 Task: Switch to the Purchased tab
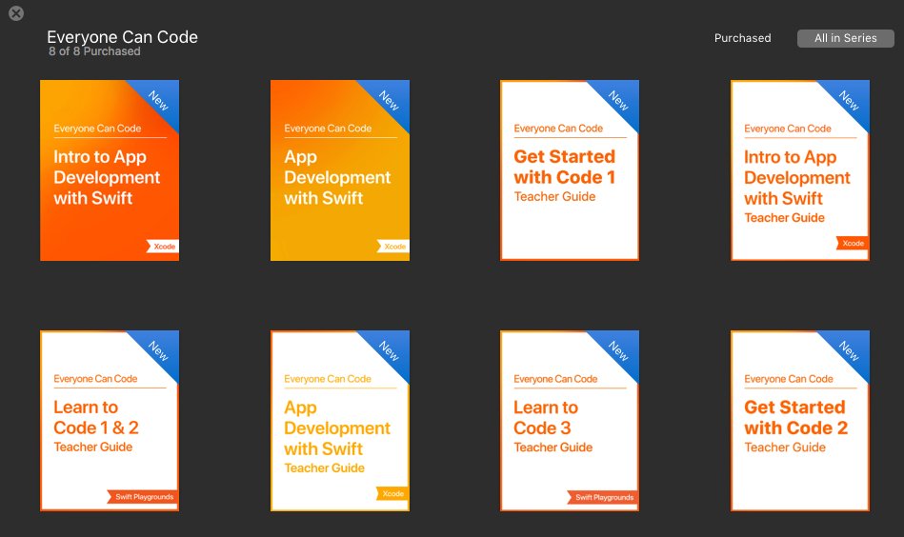[743, 38]
